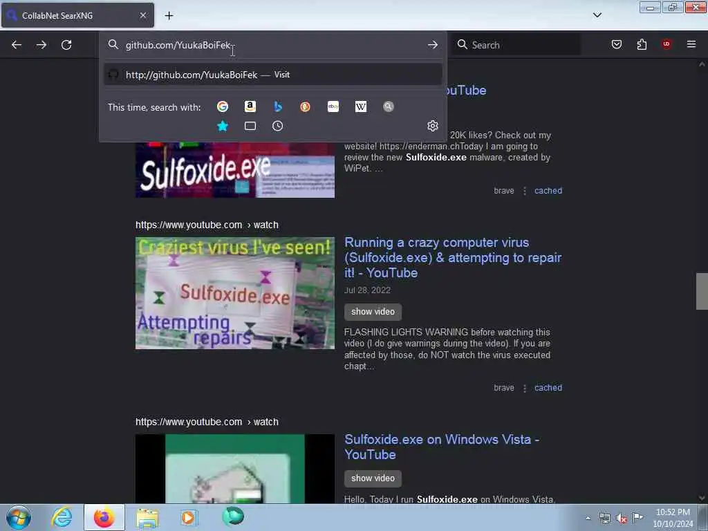Viewport: 708px width, 531px height.
Task: Click the scrollbar down arrow
Action: point(702,499)
